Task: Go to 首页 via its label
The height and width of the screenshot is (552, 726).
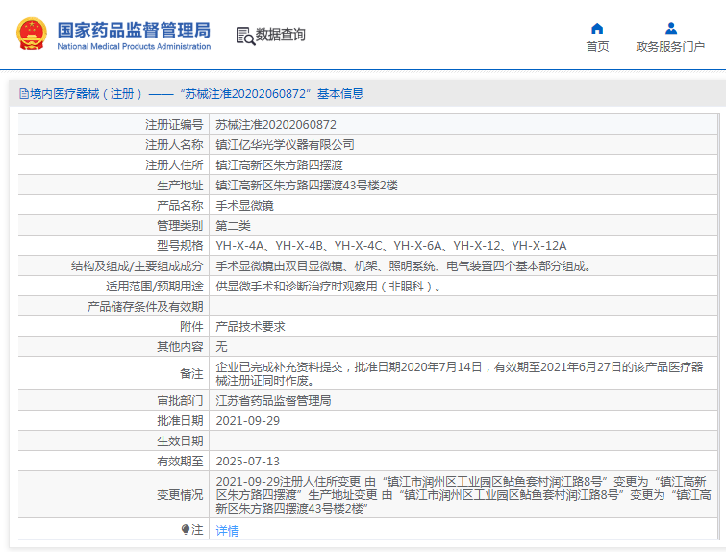Action: 597,47
